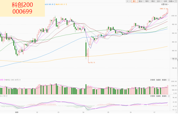Click the MAVOL2 arrow icon
178x115 pixels.
20,80
